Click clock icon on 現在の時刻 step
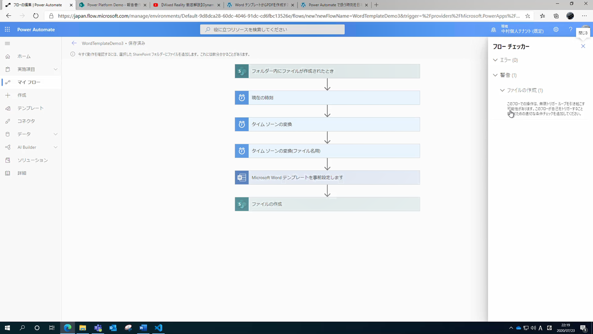 (x=242, y=98)
